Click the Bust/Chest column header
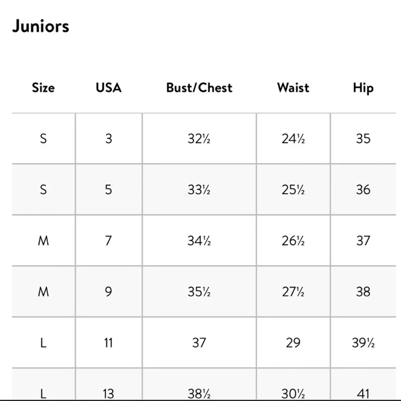Viewport: 401px width, 401px height. 199,88
